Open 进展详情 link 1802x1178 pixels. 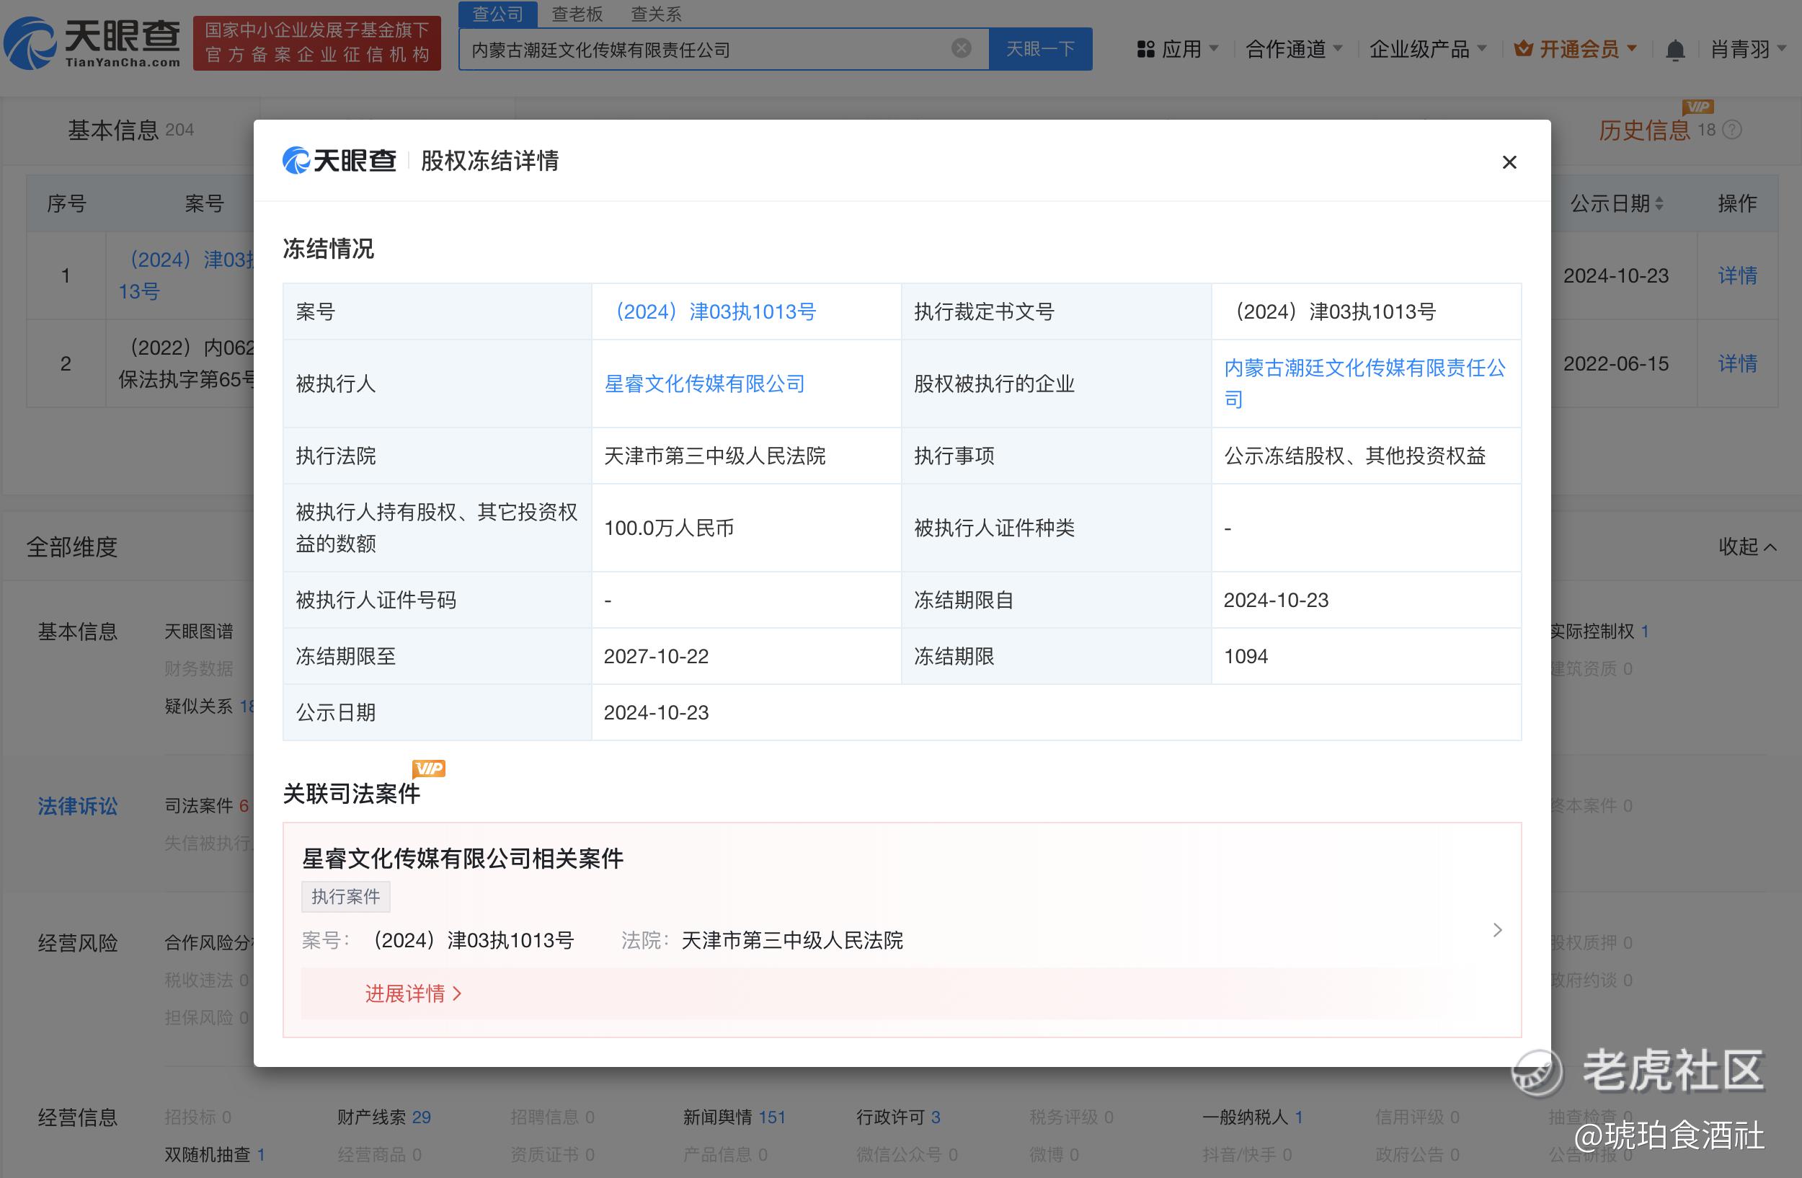412,993
